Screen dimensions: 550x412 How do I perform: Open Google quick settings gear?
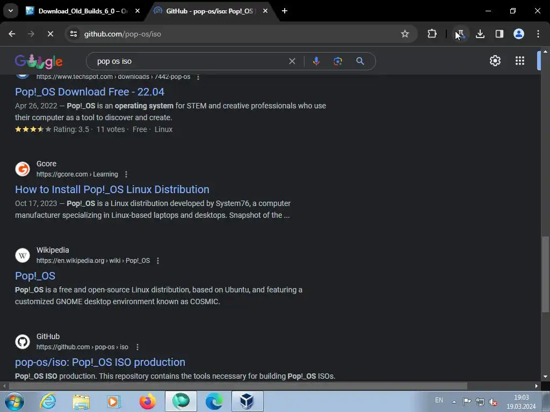point(495,61)
